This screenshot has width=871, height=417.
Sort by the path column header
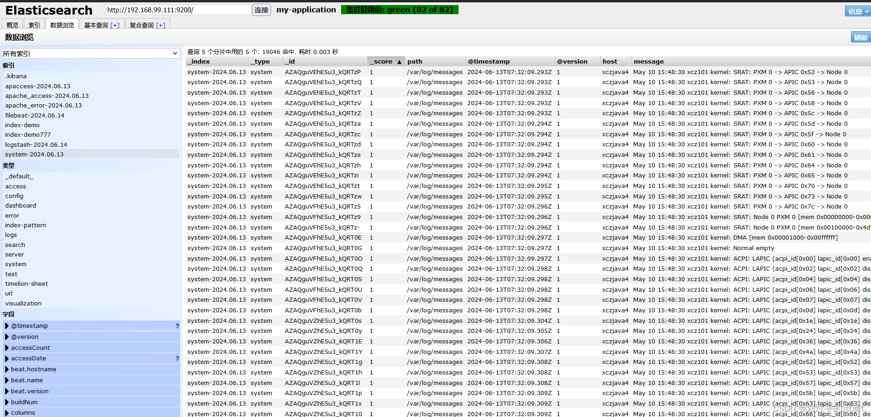(435, 61)
